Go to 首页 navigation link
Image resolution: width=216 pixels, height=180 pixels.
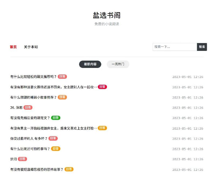(x=13, y=47)
